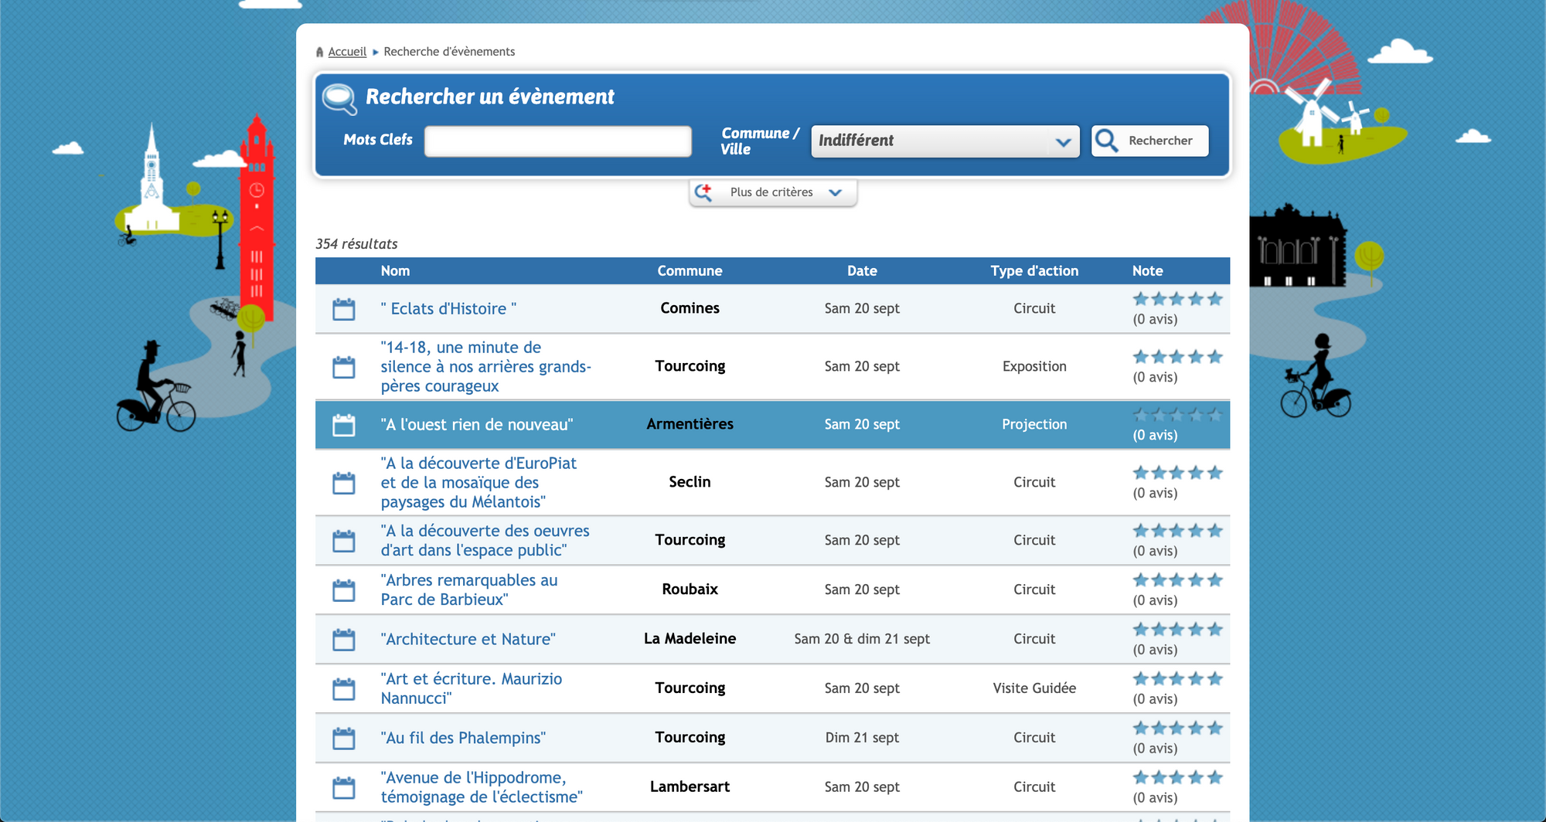Open the Commune / Ville dropdown
This screenshot has height=822, width=1546.
click(x=944, y=141)
